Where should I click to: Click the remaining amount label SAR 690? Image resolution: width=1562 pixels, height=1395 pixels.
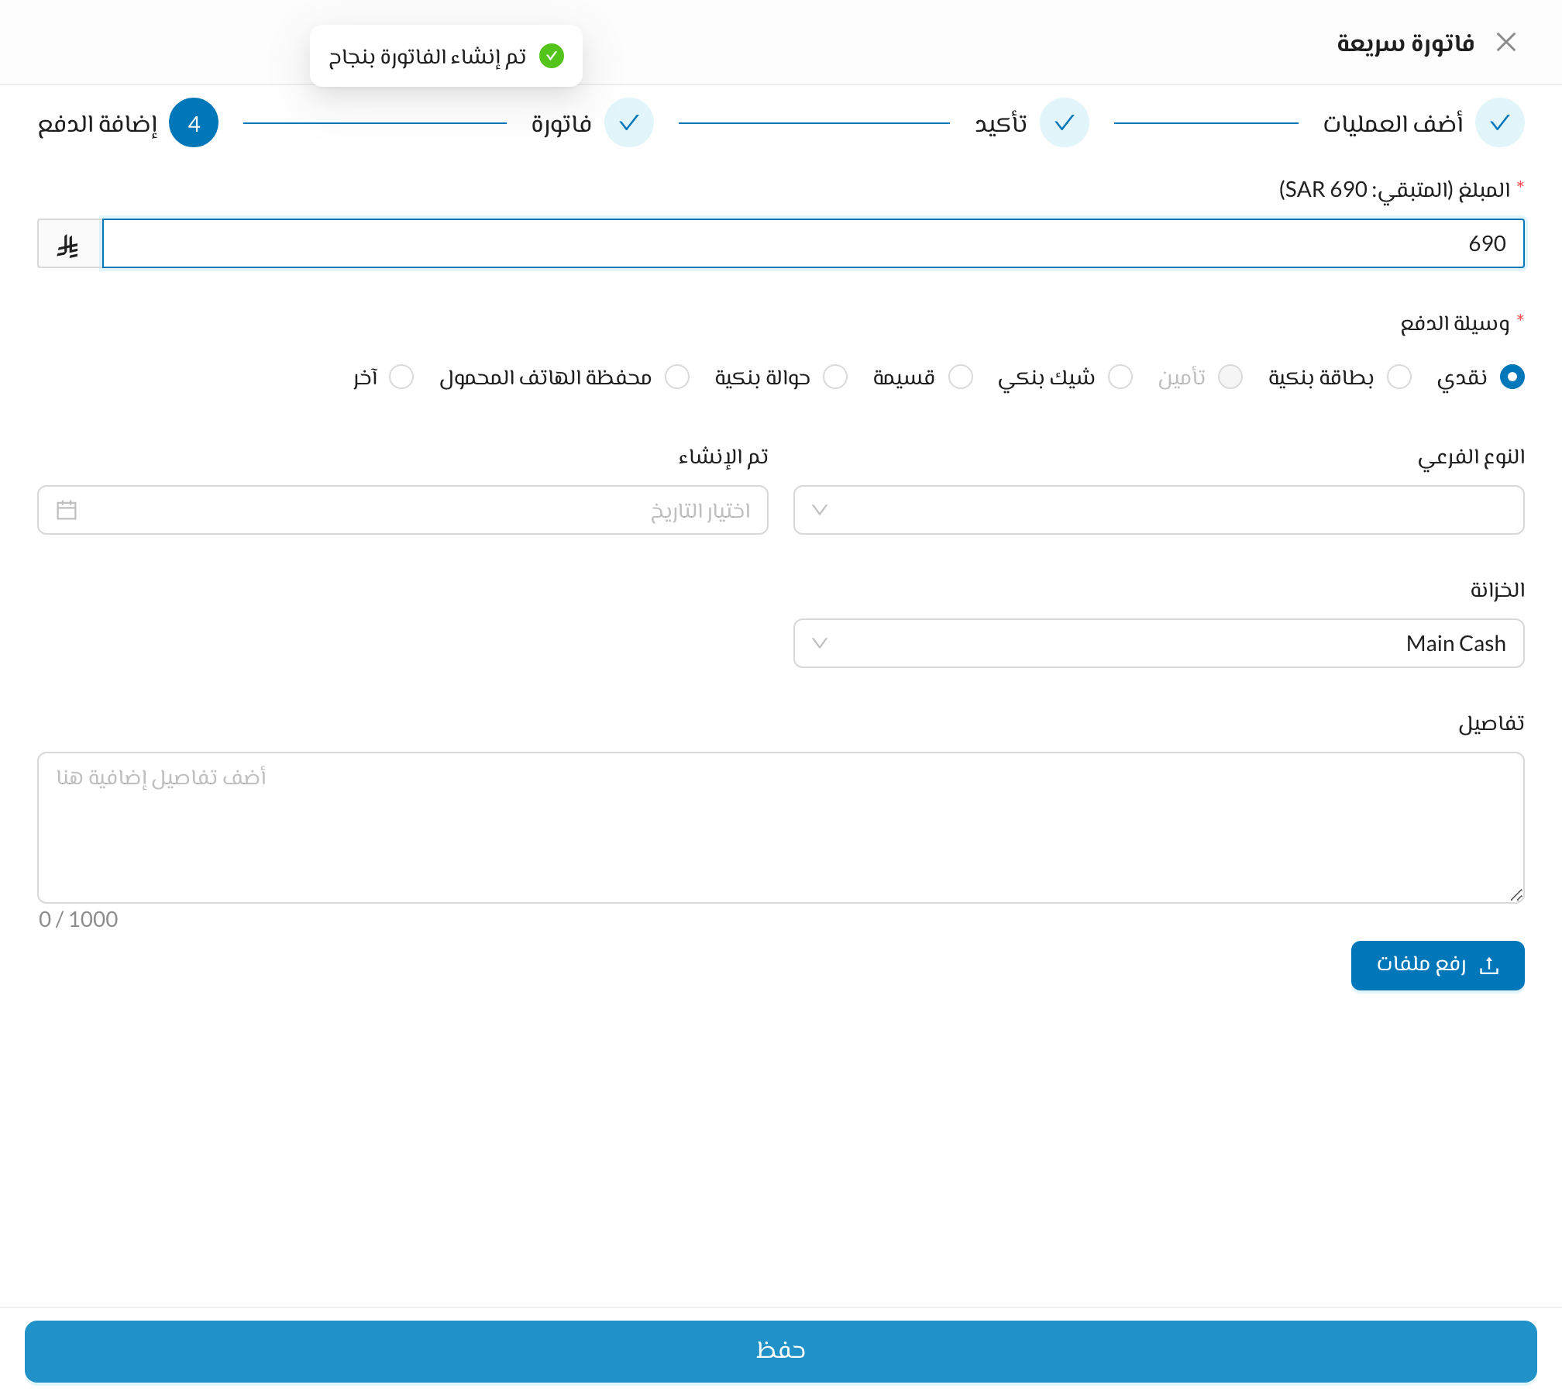click(1395, 190)
